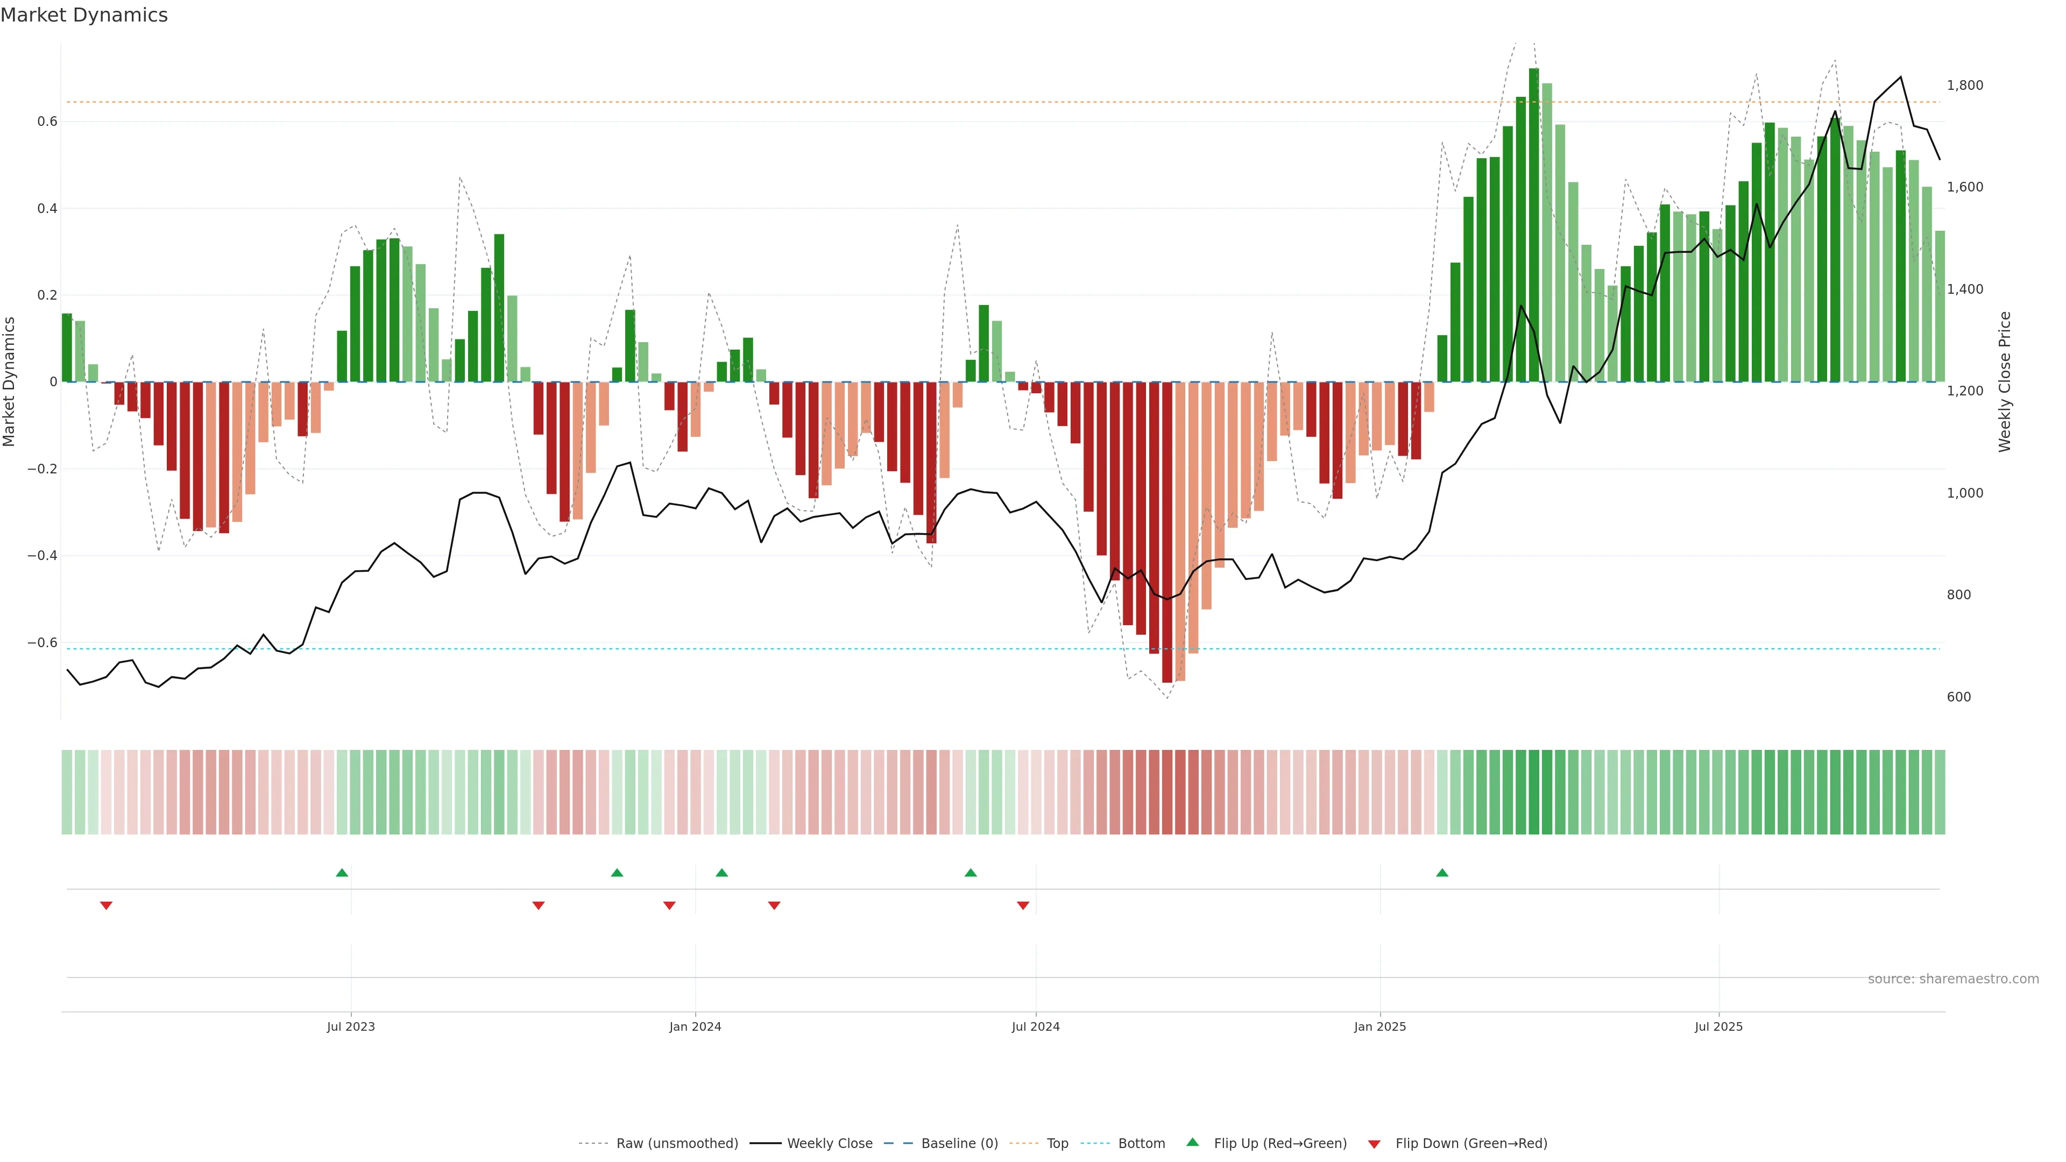
Task: Click the last green flip-up marker in 2025
Action: 1442,873
